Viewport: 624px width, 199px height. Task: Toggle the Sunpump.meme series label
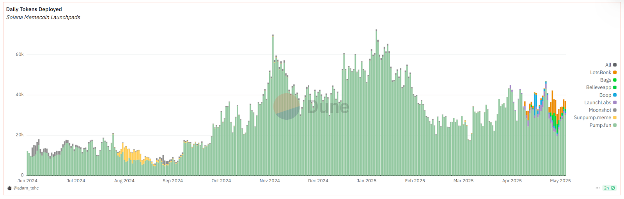(x=592, y=118)
